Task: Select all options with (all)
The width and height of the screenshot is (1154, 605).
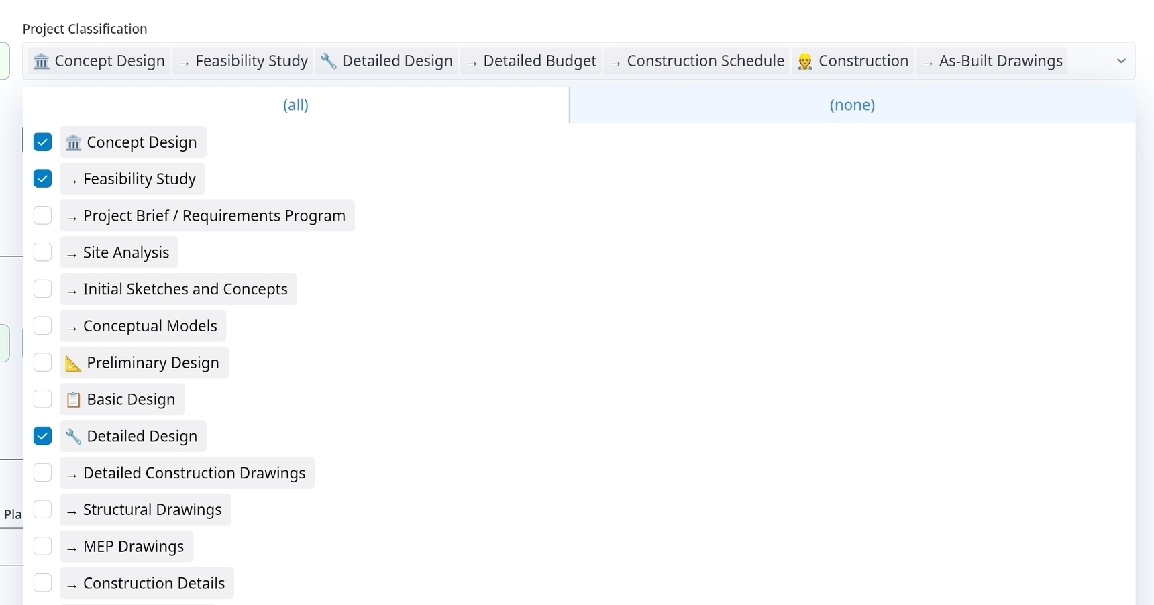Action: click(296, 105)
